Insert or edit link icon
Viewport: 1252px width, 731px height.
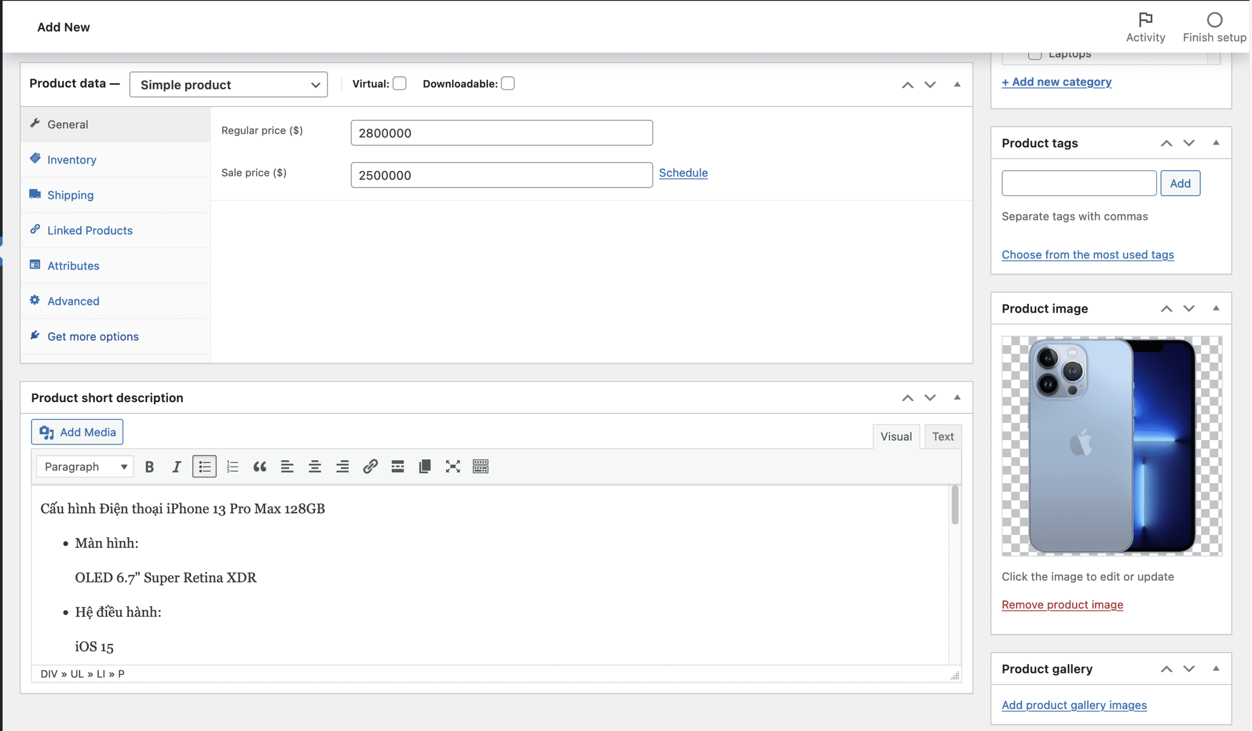[x=370, y=467]
